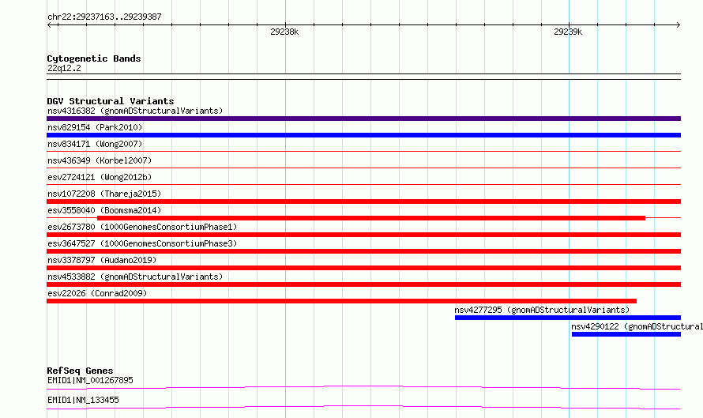Click the chr22:29237163..29239387 region label
Screen dimensions: 703x418
pyautogui.click(x=104, y=17)
